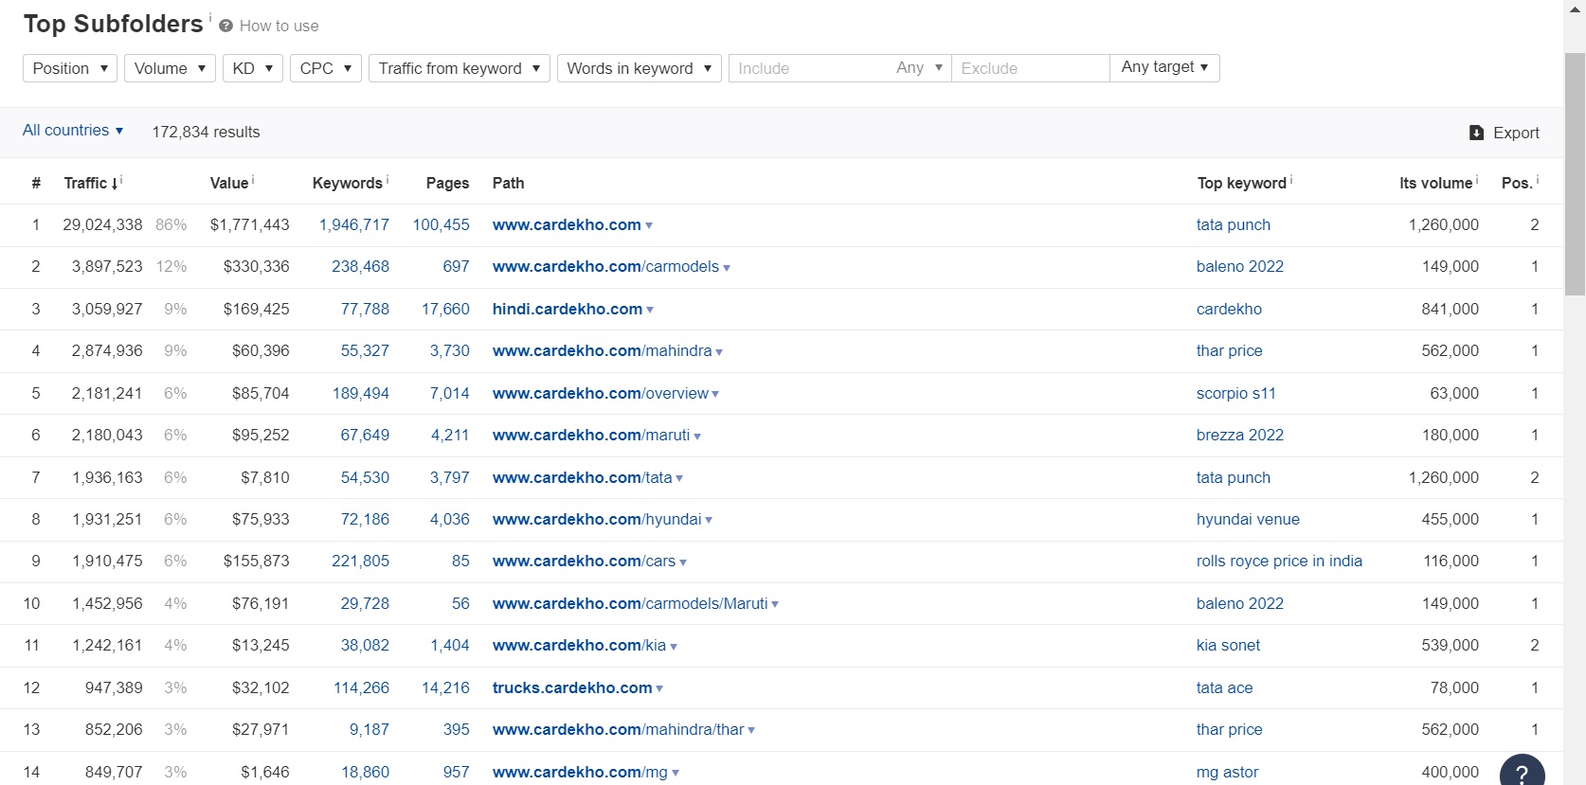This screenshot has width=1586, height=785.
Task: Open www.cardekho.com/overview path link
Action: tap(601, 393)
